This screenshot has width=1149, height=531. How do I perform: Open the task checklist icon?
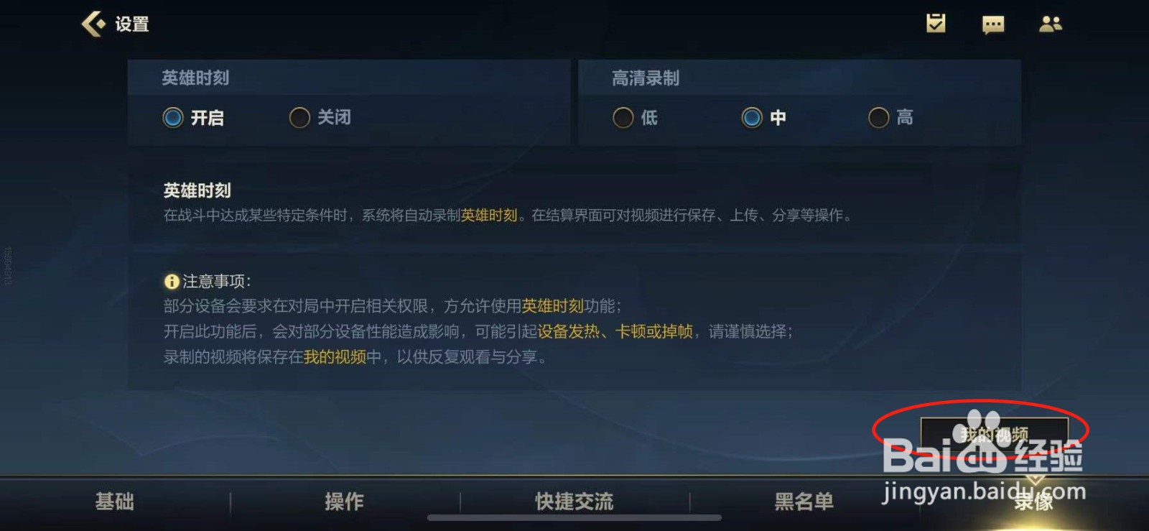936,24
